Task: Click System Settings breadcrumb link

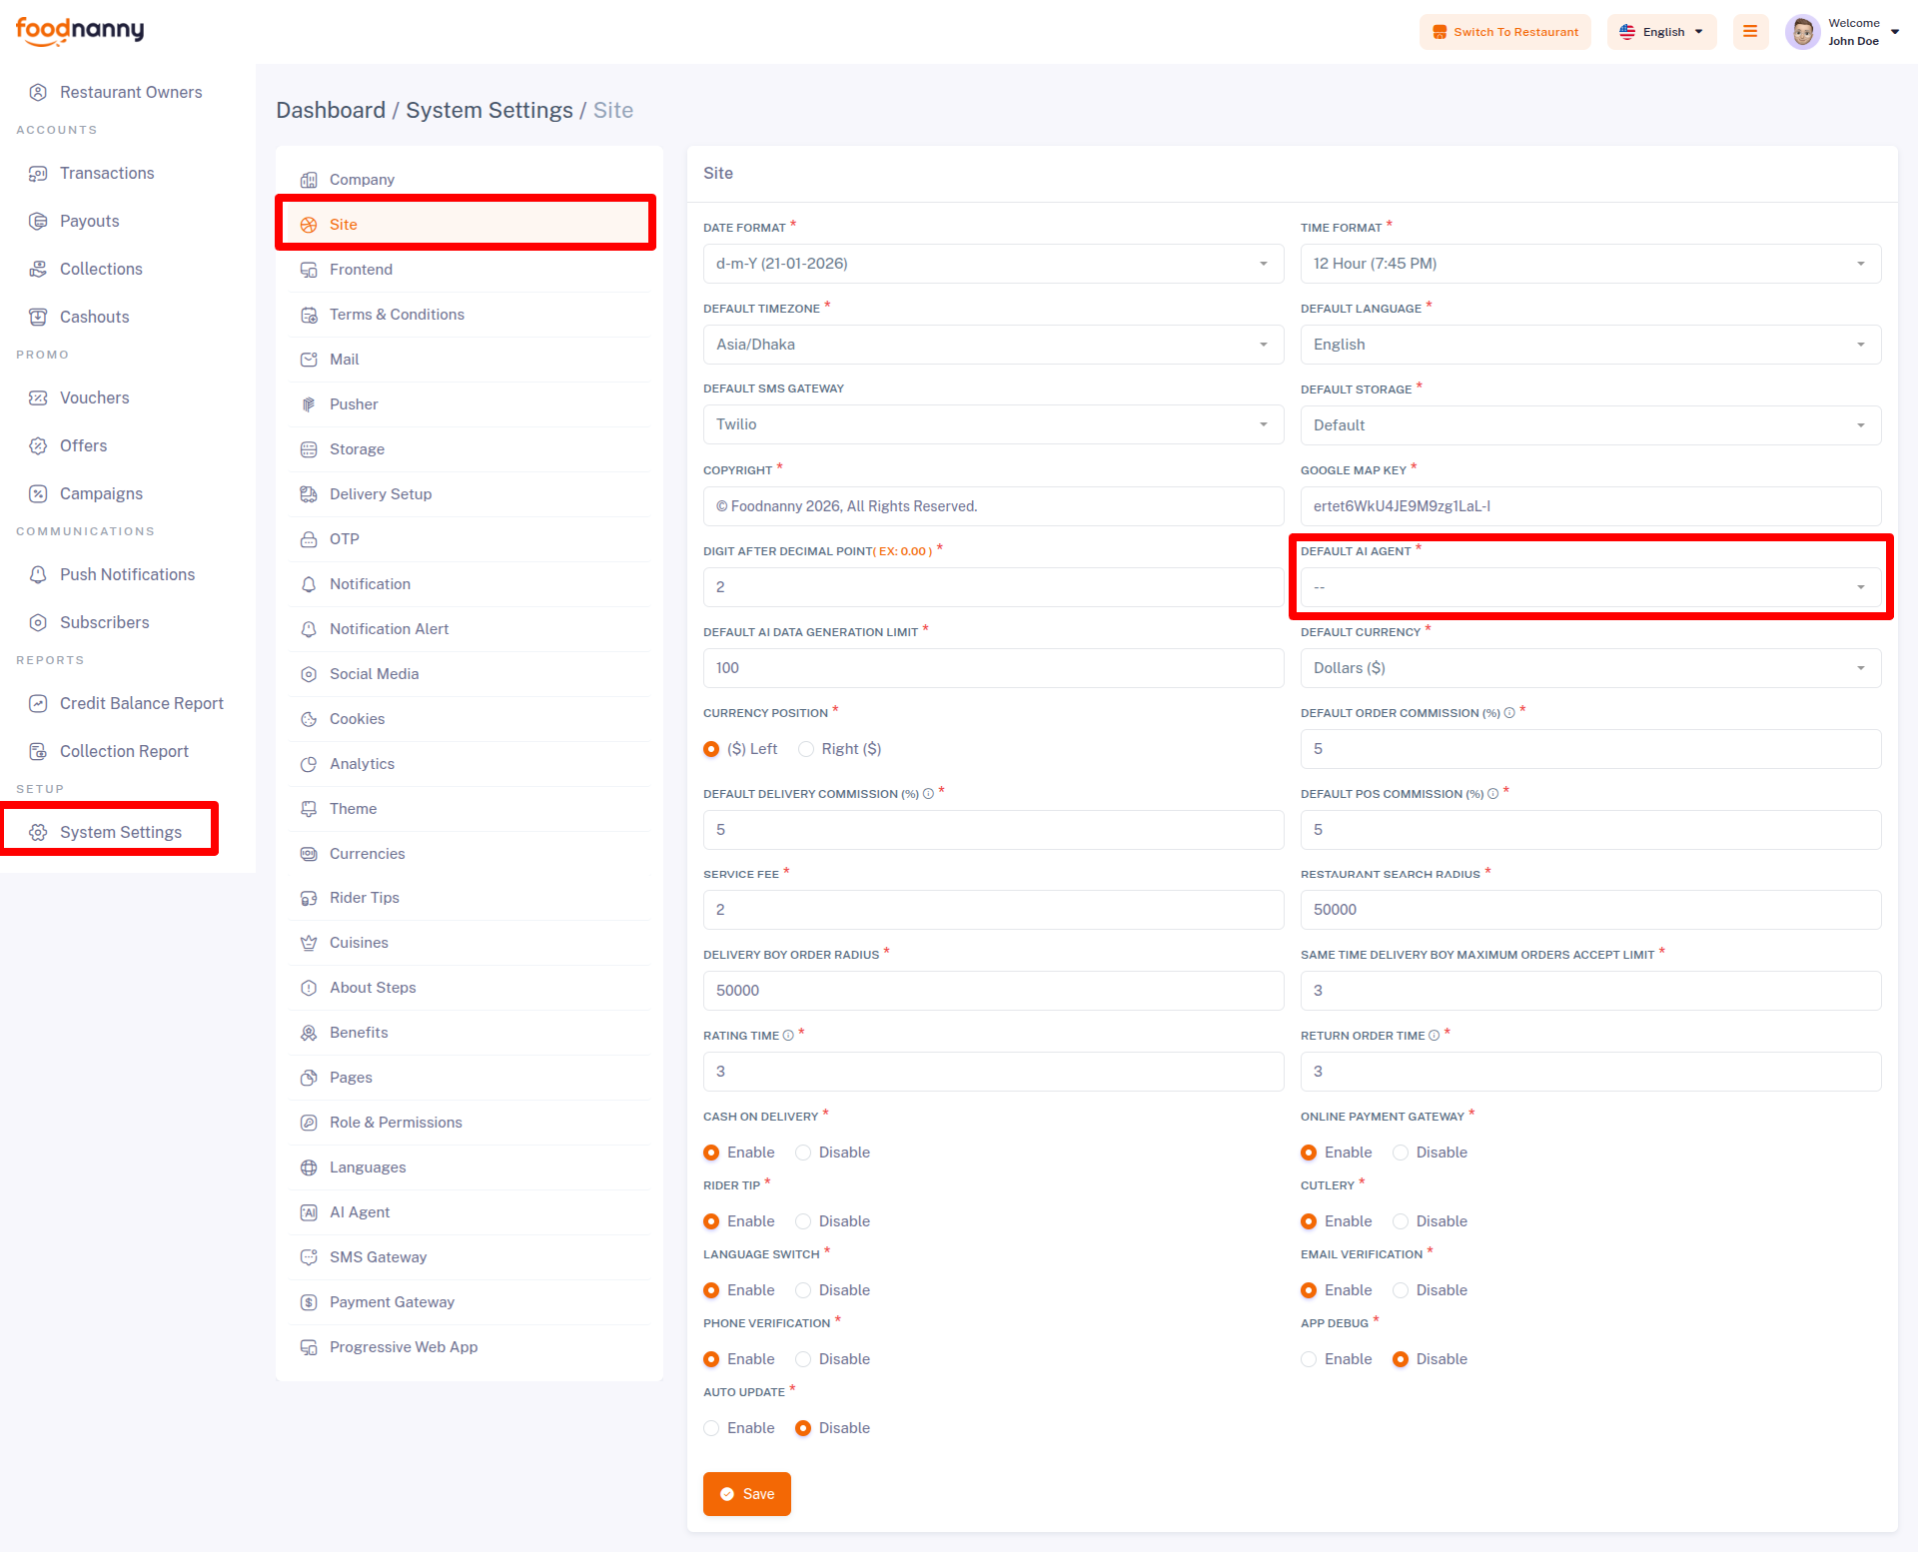Action: (488, 110)
